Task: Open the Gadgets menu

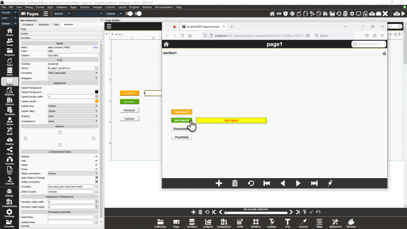Action: click(97, 7)
